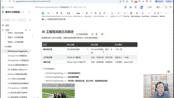This screenshot has height=98, width=174.
Task: Open 280.Rerank模型深度讲解 document
Action: pos(17,74)
